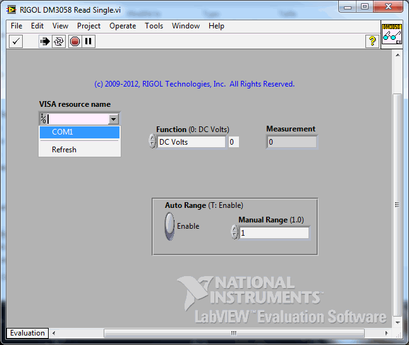This screenshot has height=345, width=409.
Task: Open the Window menu
Action: click(186, 26)
